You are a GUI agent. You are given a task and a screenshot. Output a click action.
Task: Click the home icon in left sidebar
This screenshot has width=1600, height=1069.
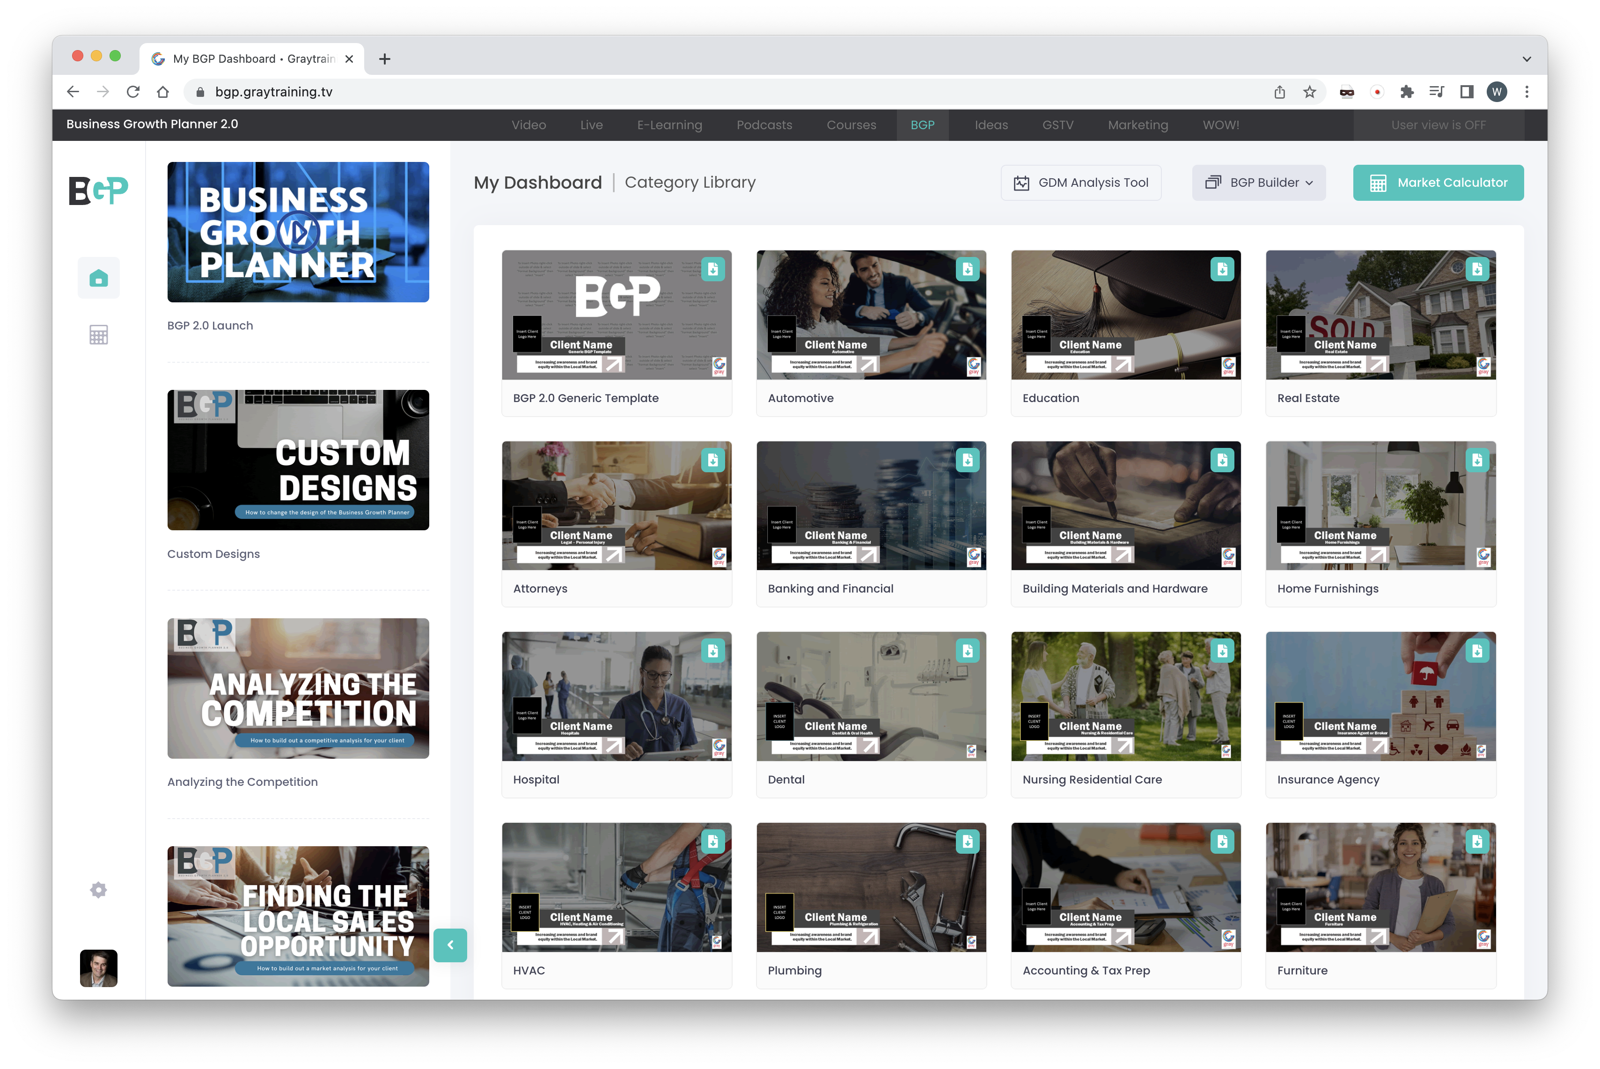coord(98,278)
